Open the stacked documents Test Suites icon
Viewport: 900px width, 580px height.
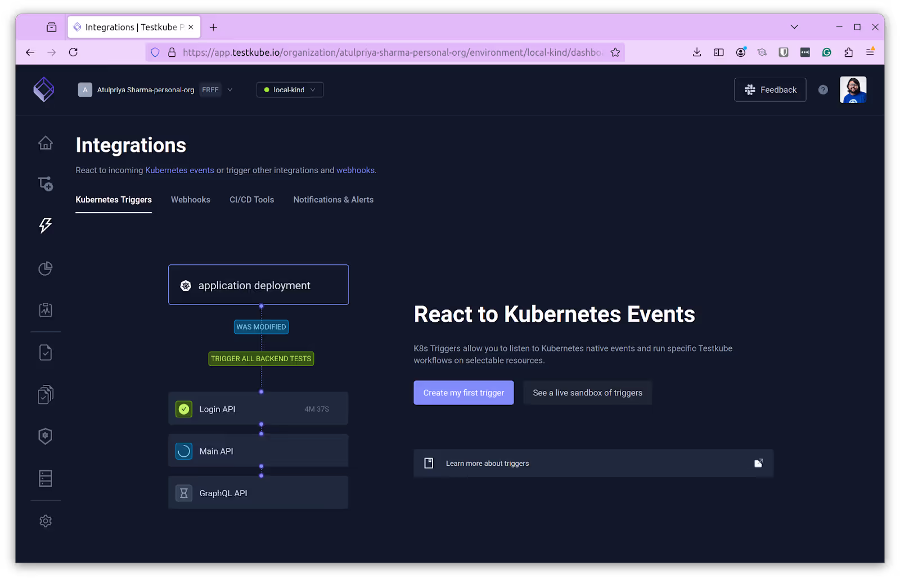pyautogui.click(x=46, y=394)
